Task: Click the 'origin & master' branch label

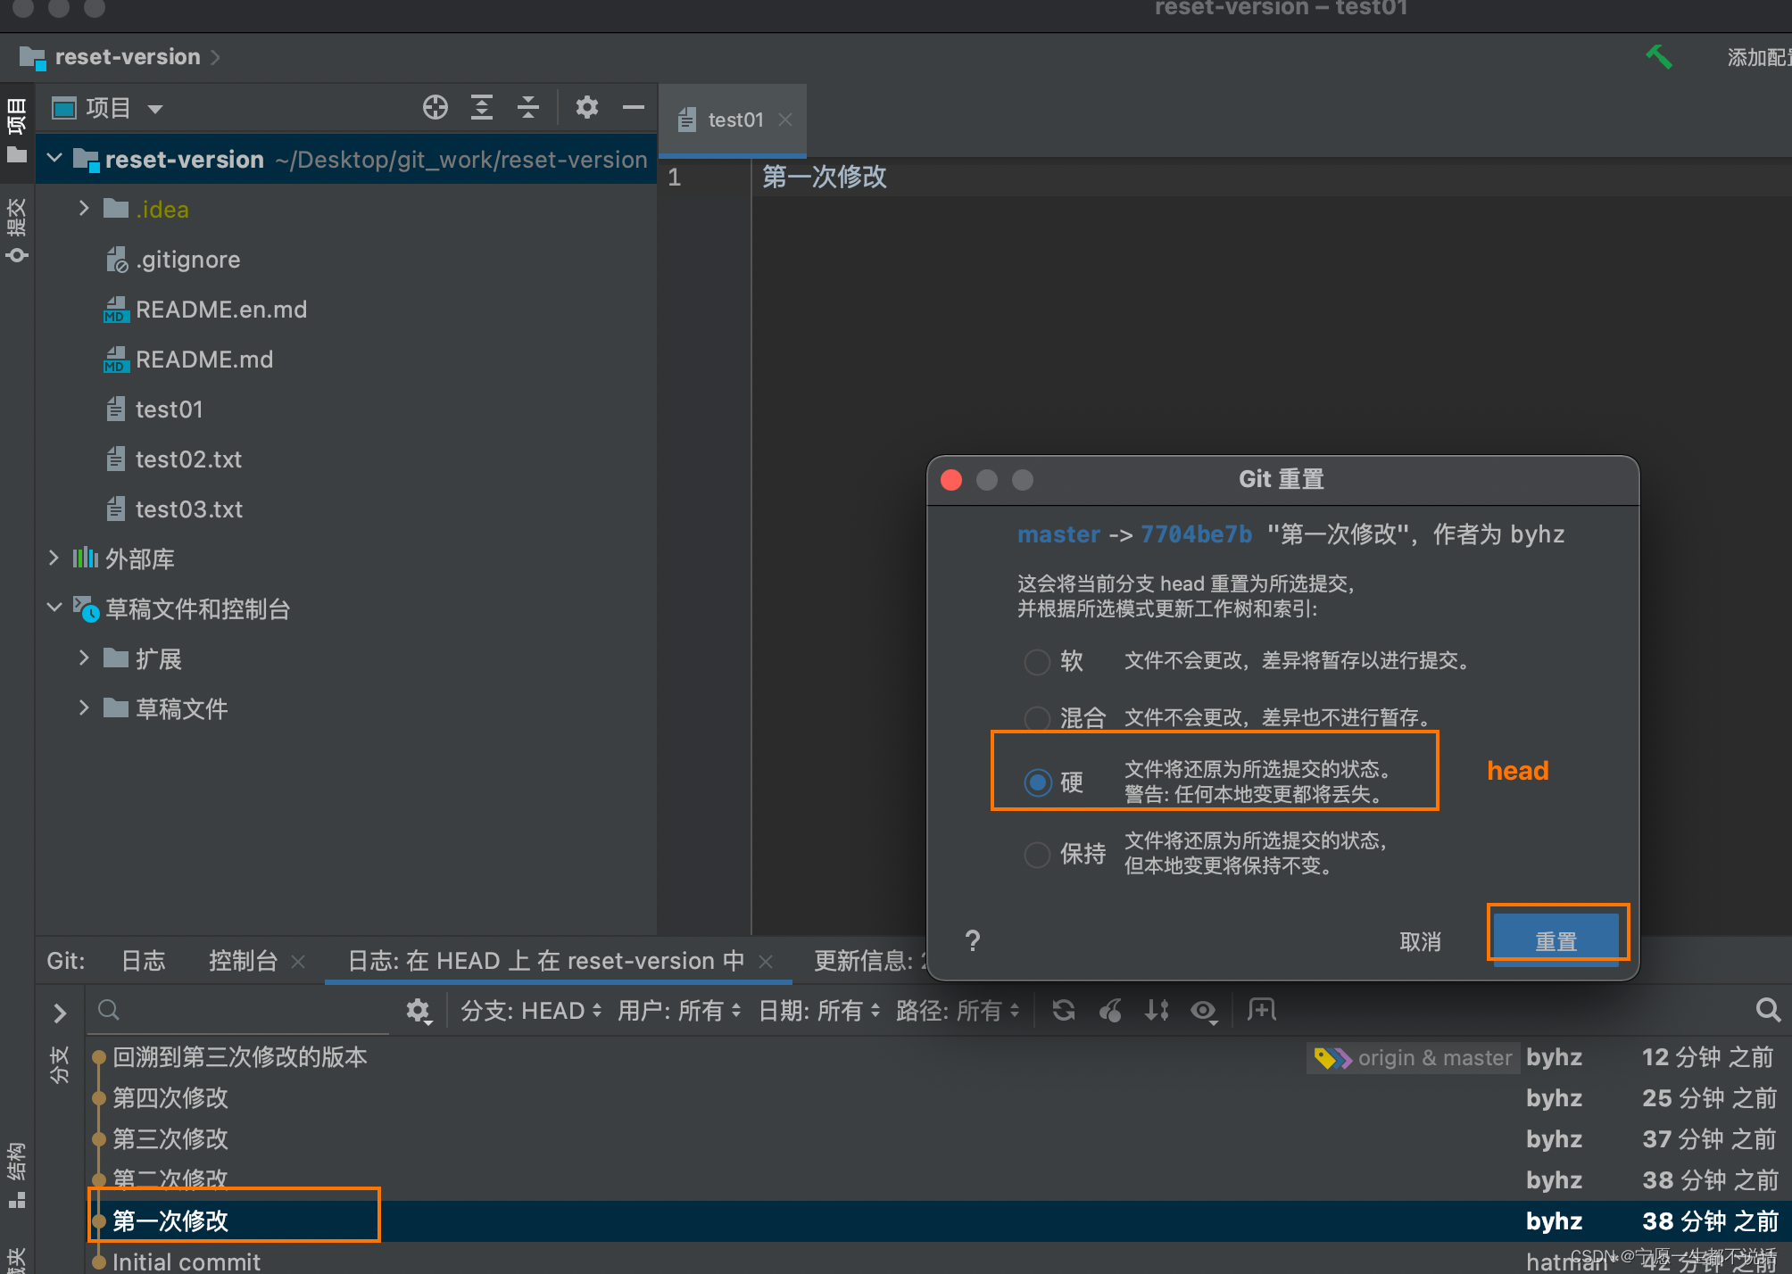Action: pos(1414,1058)
